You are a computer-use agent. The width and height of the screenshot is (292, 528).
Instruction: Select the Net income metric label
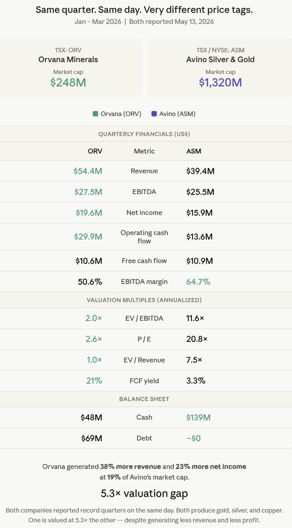[x=144, y=213]
